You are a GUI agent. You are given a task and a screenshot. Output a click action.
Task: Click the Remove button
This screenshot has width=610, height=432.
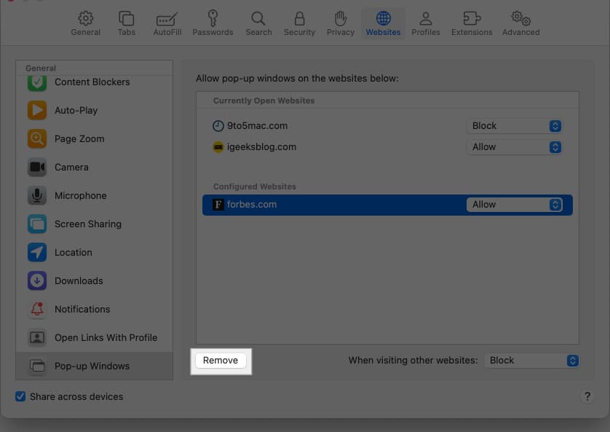221,361
